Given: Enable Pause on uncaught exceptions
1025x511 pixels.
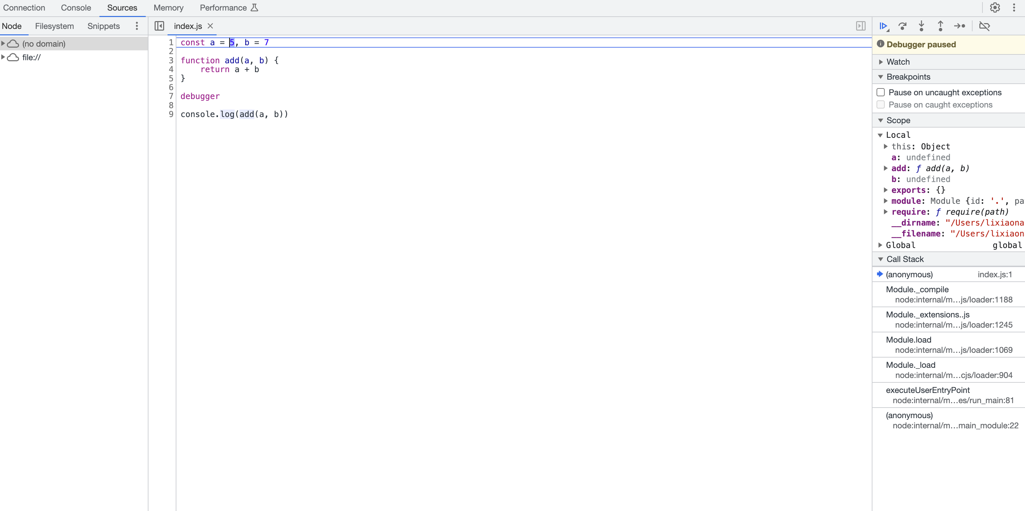Looking at the screenshot, I should [x=881, y=92].
